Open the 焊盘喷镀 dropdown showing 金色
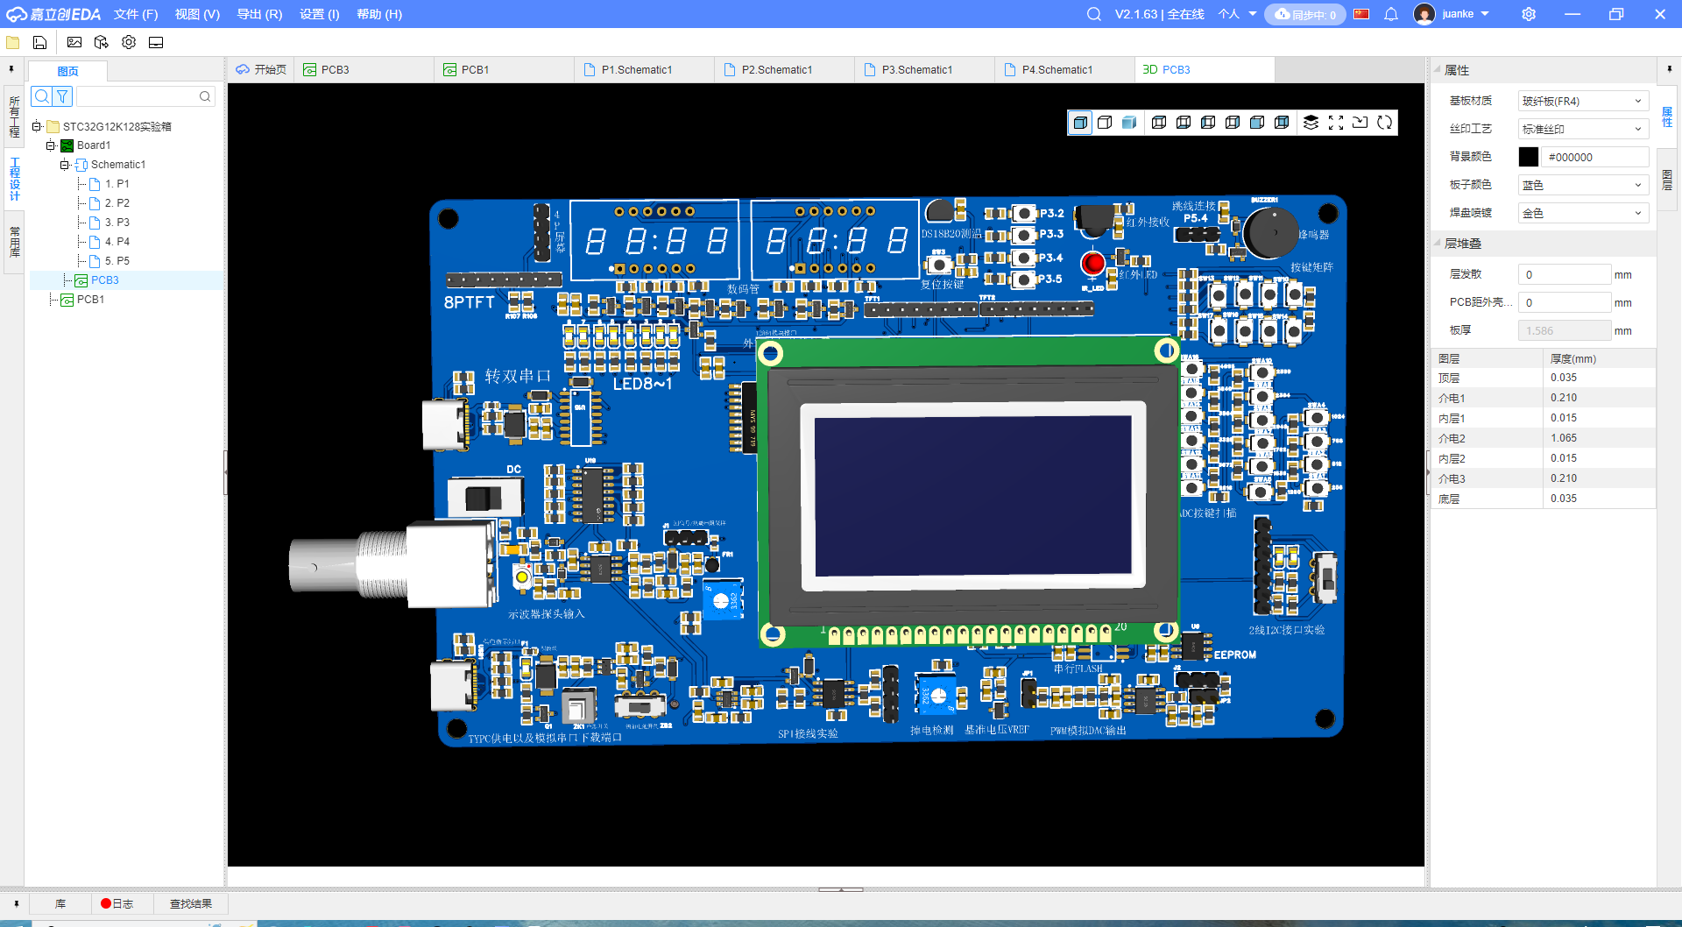1682x927 pixels. [x=1582, y=213]
